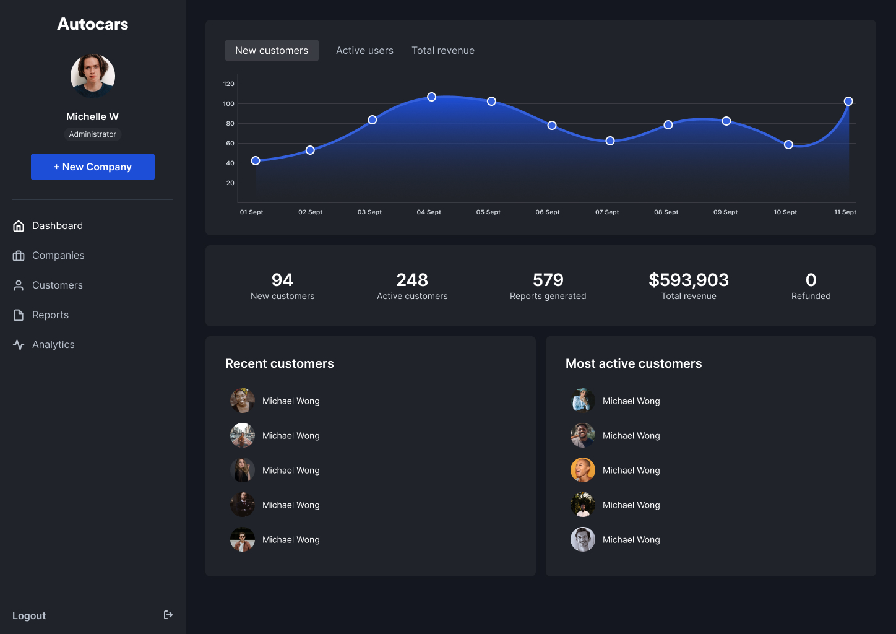This screenshot has width=896, height=634.
Task: Switch to the Active users tab
Action: (364, 51)
